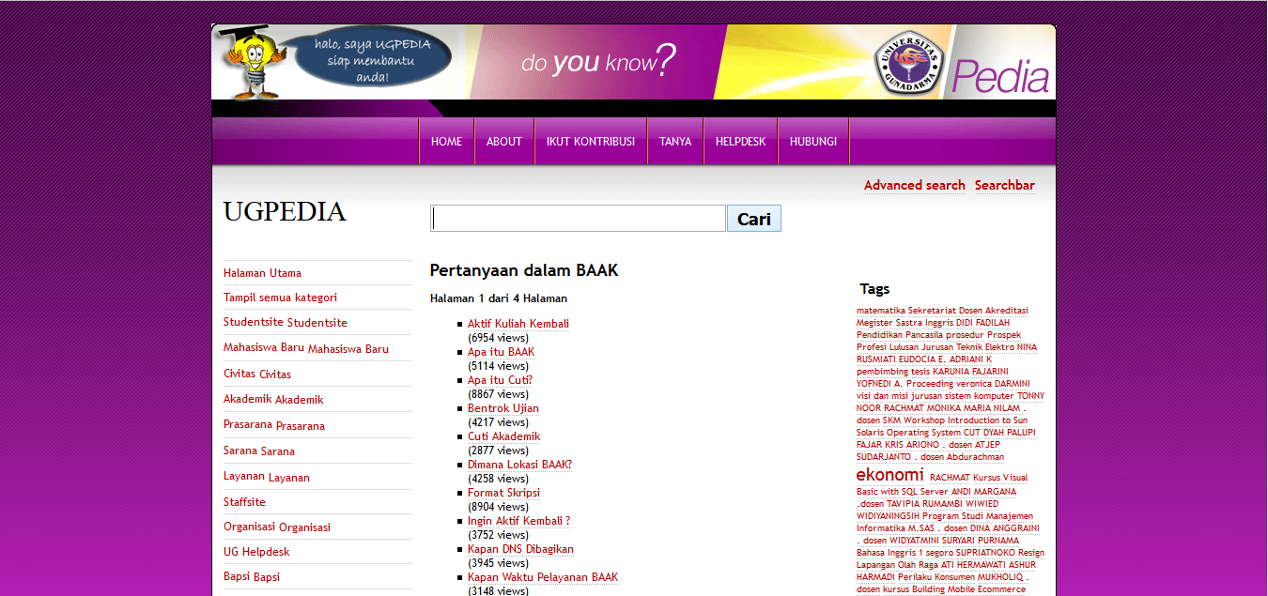Select the 'matematika' tag
The height and width of the screenshot is (596, 1268).
pos(881,311)
